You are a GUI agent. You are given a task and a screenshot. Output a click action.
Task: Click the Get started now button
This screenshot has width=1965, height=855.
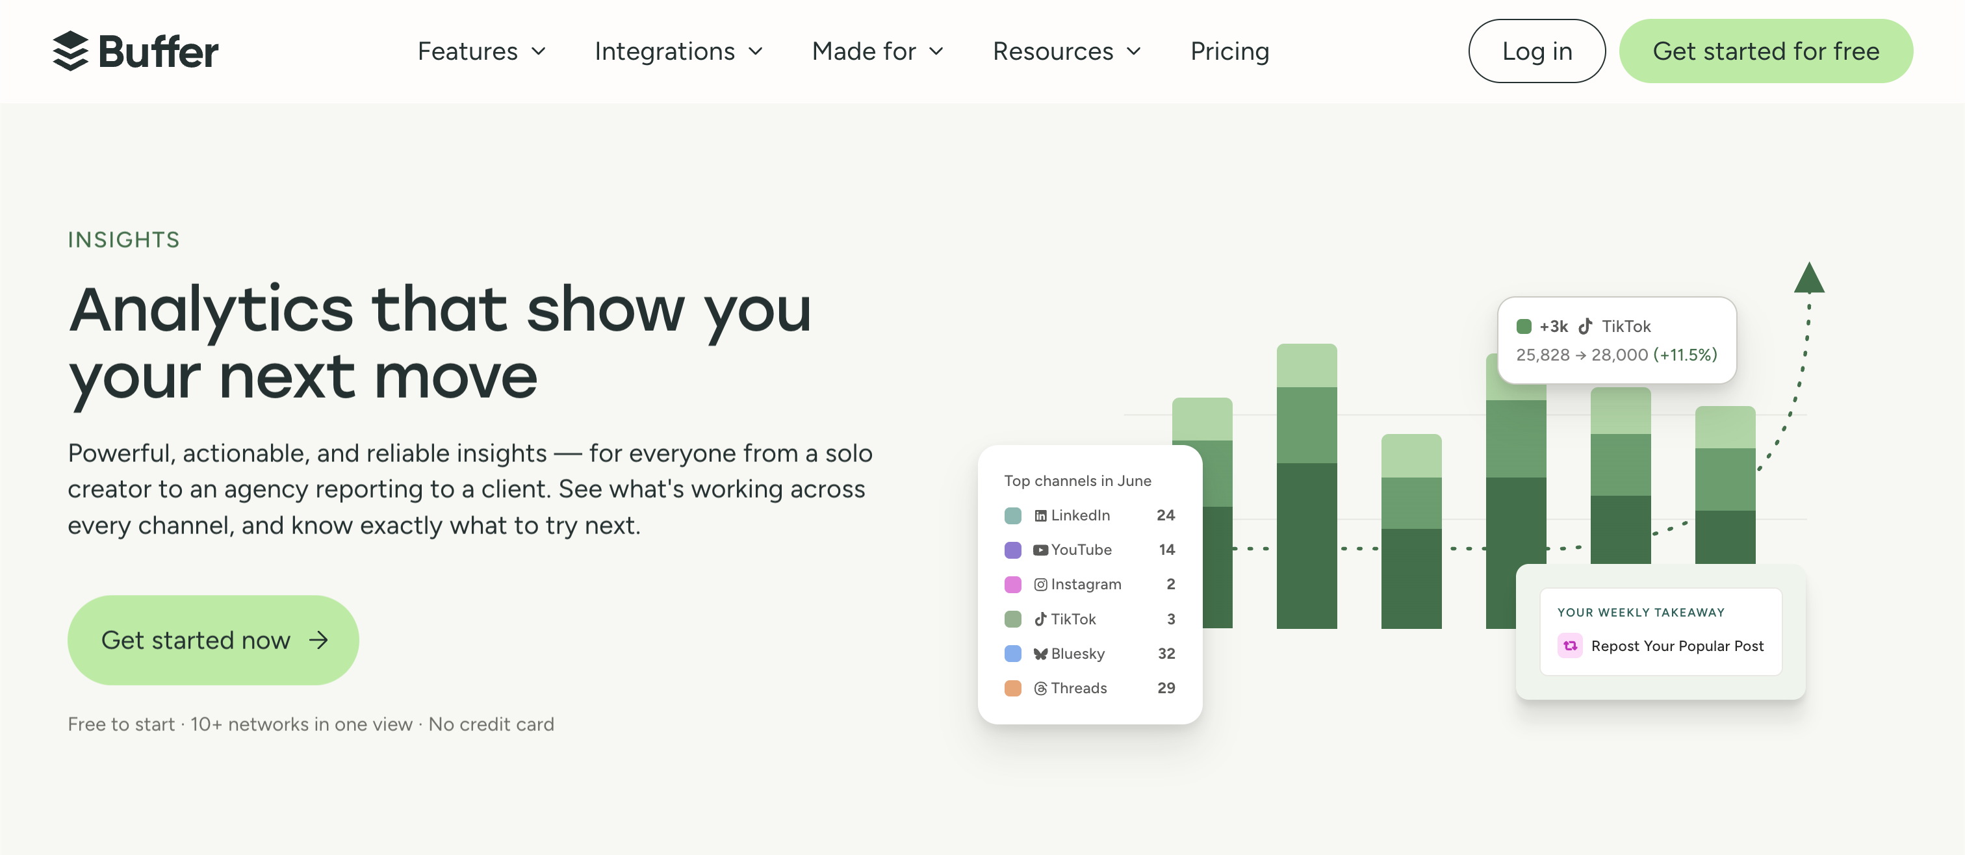[213, 640]
